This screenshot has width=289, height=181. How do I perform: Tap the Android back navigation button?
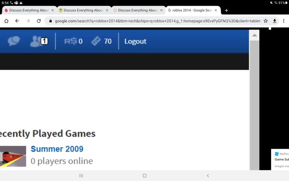(x=208, y=176)
